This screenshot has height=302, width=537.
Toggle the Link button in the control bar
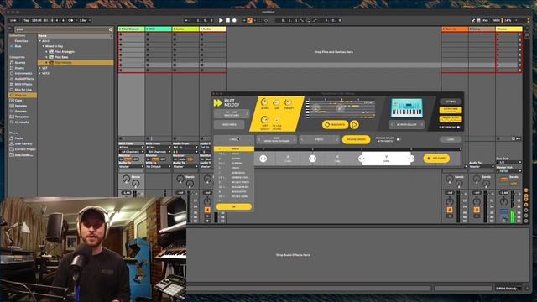(13, 20)
